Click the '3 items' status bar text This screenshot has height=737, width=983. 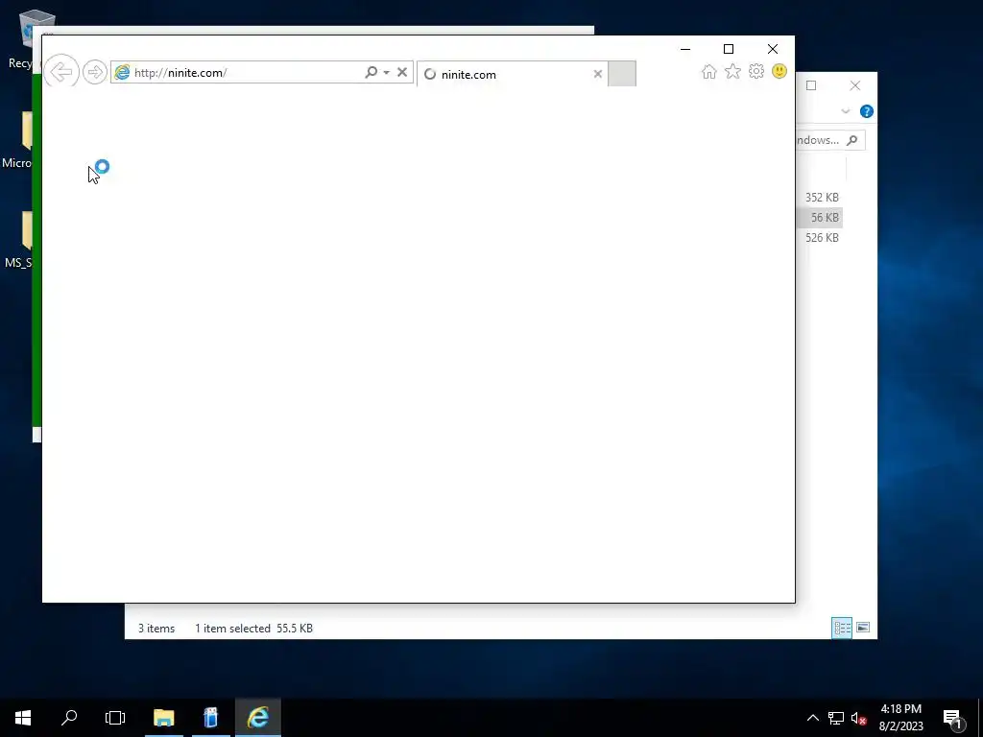[156, 628]
